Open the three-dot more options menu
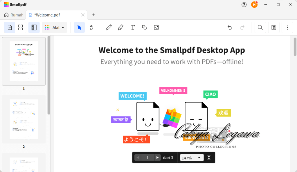This screenshot has height=172, width=297. pos(287,27)
